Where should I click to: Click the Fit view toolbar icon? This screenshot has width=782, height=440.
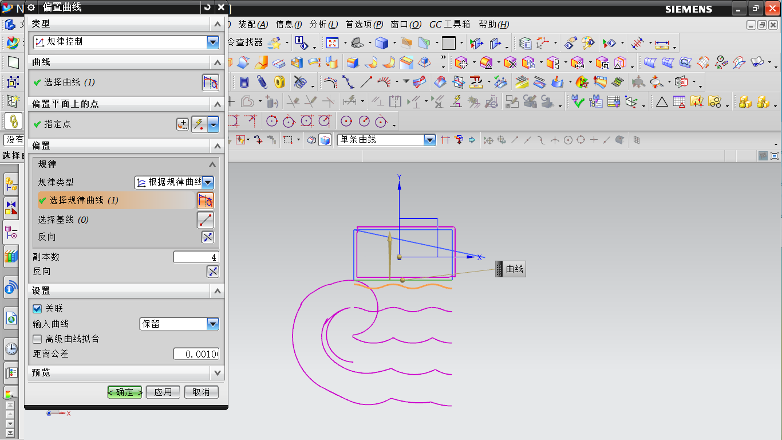pyautogui.click(x=333, y=43)
